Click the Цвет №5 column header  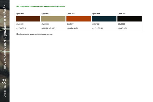[122, 14]
